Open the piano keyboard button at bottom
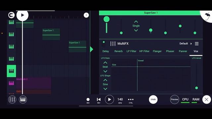 23,99
